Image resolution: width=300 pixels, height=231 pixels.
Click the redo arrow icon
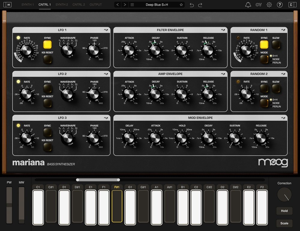point(200,5)
